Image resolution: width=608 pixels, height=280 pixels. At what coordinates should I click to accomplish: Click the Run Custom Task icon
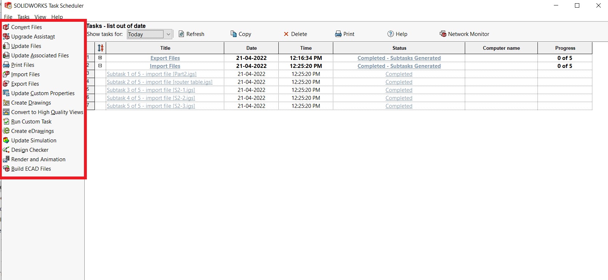pyautogui.click(x=6, y=121)
